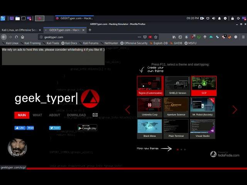Open the fediaFedia.com link

225,154
